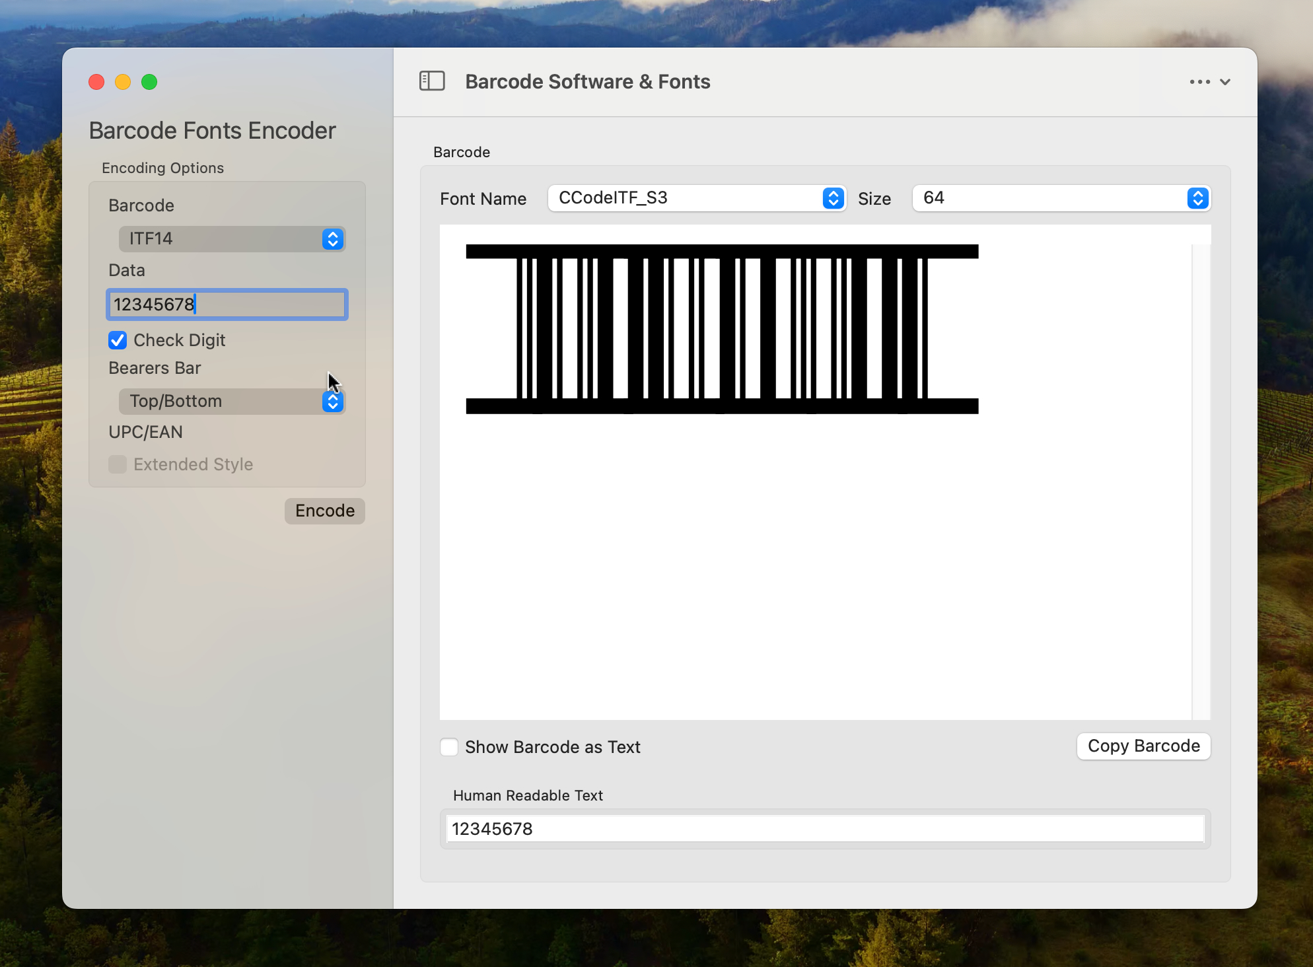Enable Show Barcode as Text
The width and height of the screenshot is (1313, 967).
click(x=449, y=747)
